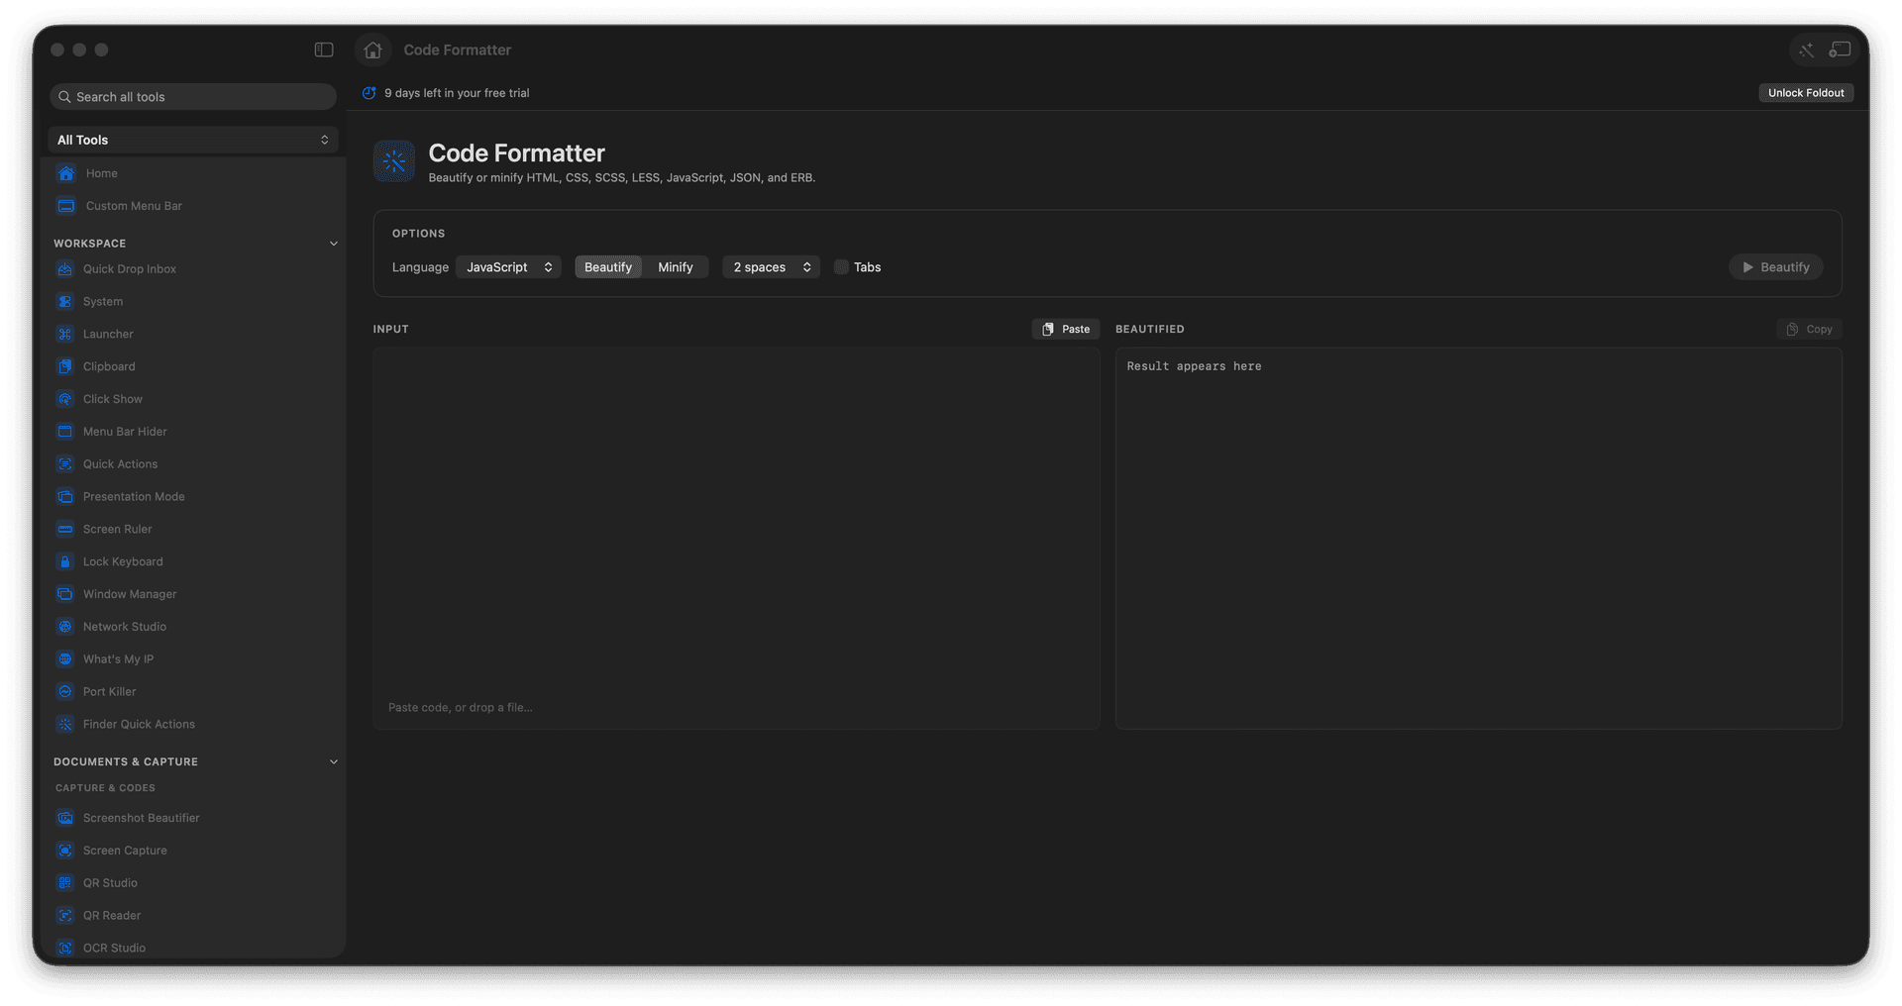Click the screen cast icon at top right
The height and width of the screenshot is (1006, 1902).
coord(1840,50)
